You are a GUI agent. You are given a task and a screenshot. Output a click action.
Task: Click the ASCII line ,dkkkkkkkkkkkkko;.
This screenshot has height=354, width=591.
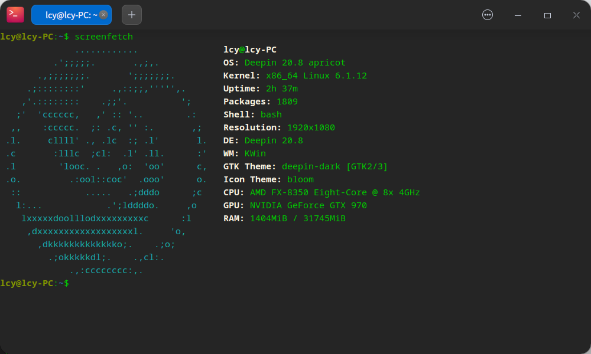(85, 244)
